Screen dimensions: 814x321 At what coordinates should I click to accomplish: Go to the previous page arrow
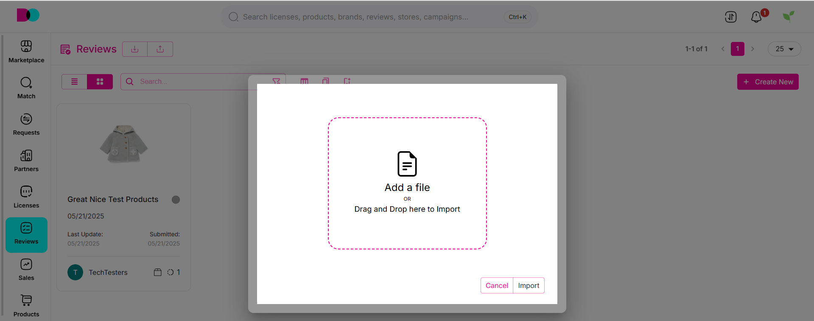coord(723,49)
